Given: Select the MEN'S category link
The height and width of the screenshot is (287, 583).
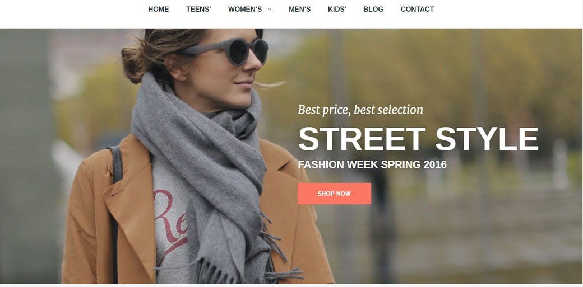Looking at the screenshot, I should click(x=300, y=10).
